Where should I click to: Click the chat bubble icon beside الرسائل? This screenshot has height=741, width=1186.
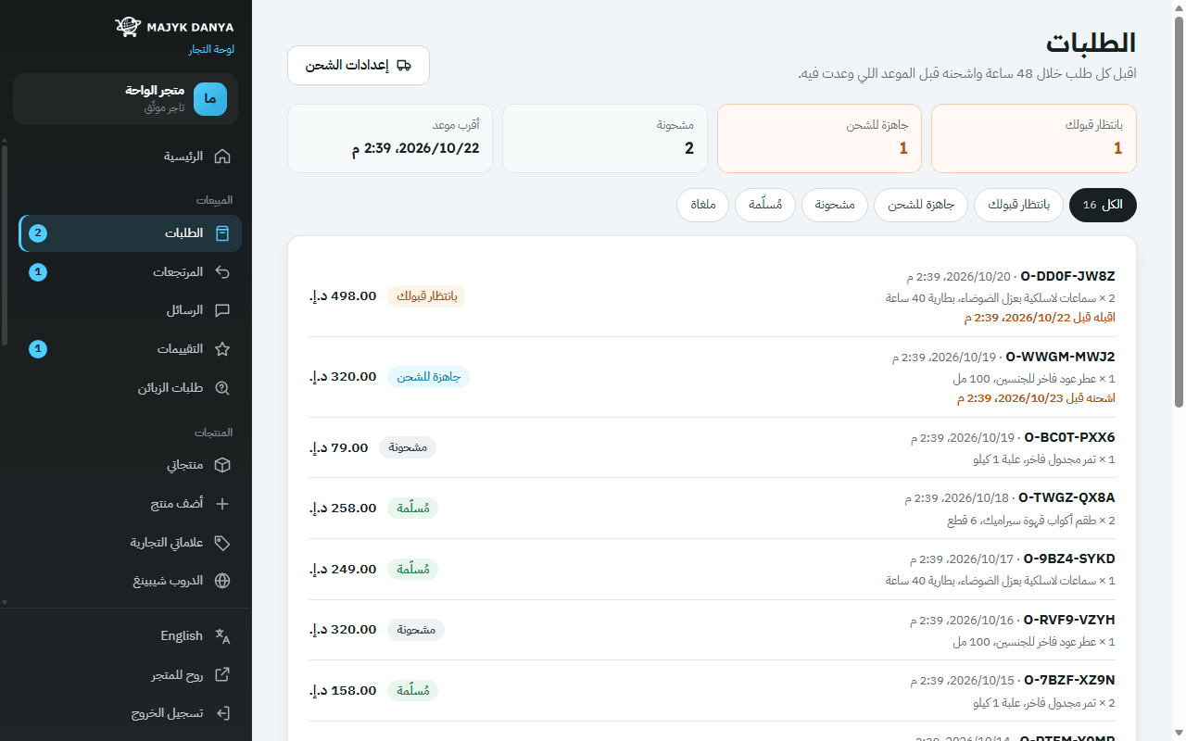[222, 311]
